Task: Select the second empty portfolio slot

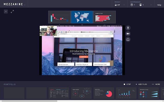Action: (x=36, y=93)
